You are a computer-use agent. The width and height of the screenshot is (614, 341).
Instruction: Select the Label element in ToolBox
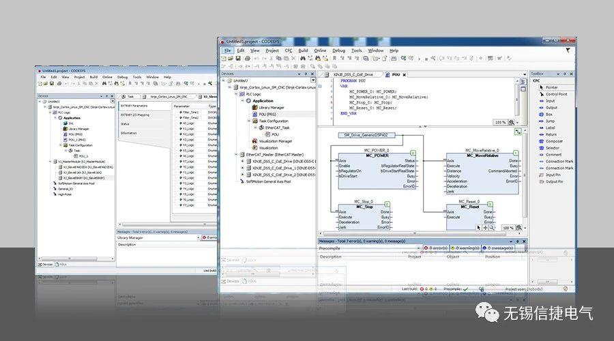point(547,128)
